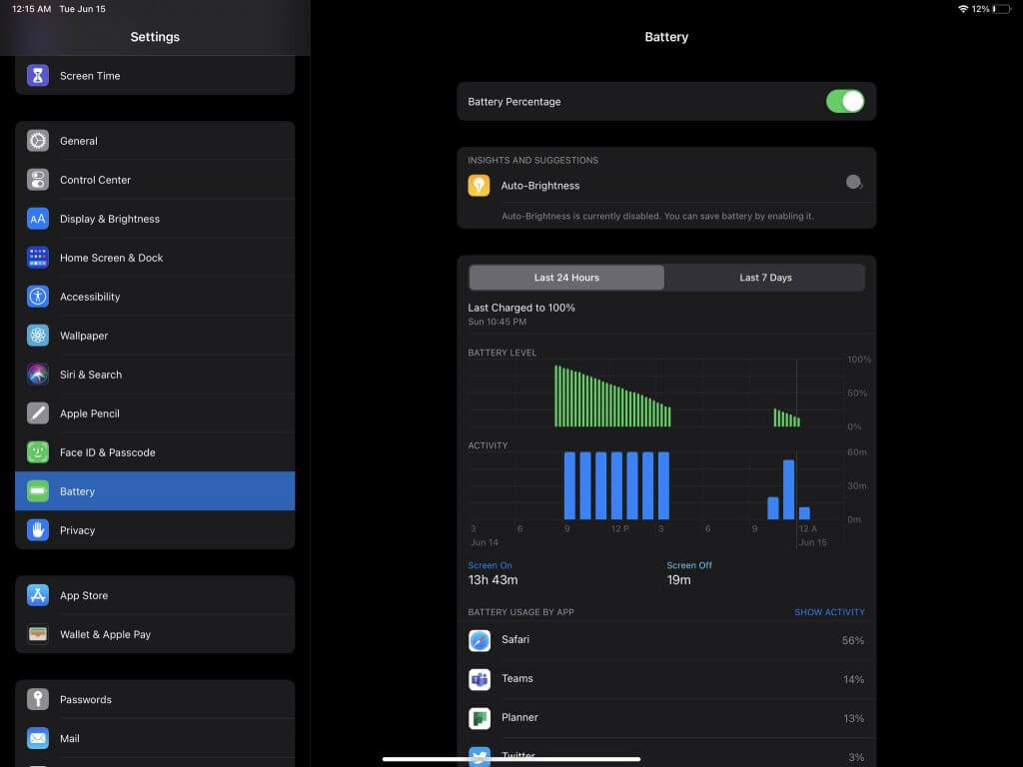Tap the Accessibility icon
The width and height of the screenshot is (1023, 767).
(x=38, y=297)
